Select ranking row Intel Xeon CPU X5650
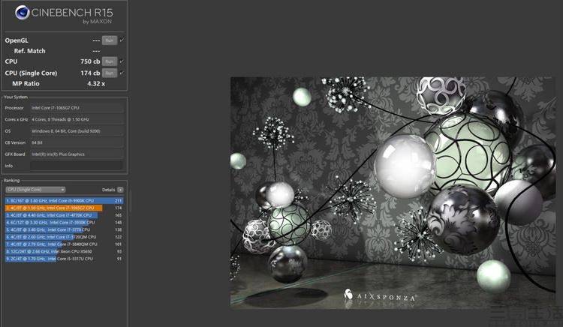 (64, 251)
